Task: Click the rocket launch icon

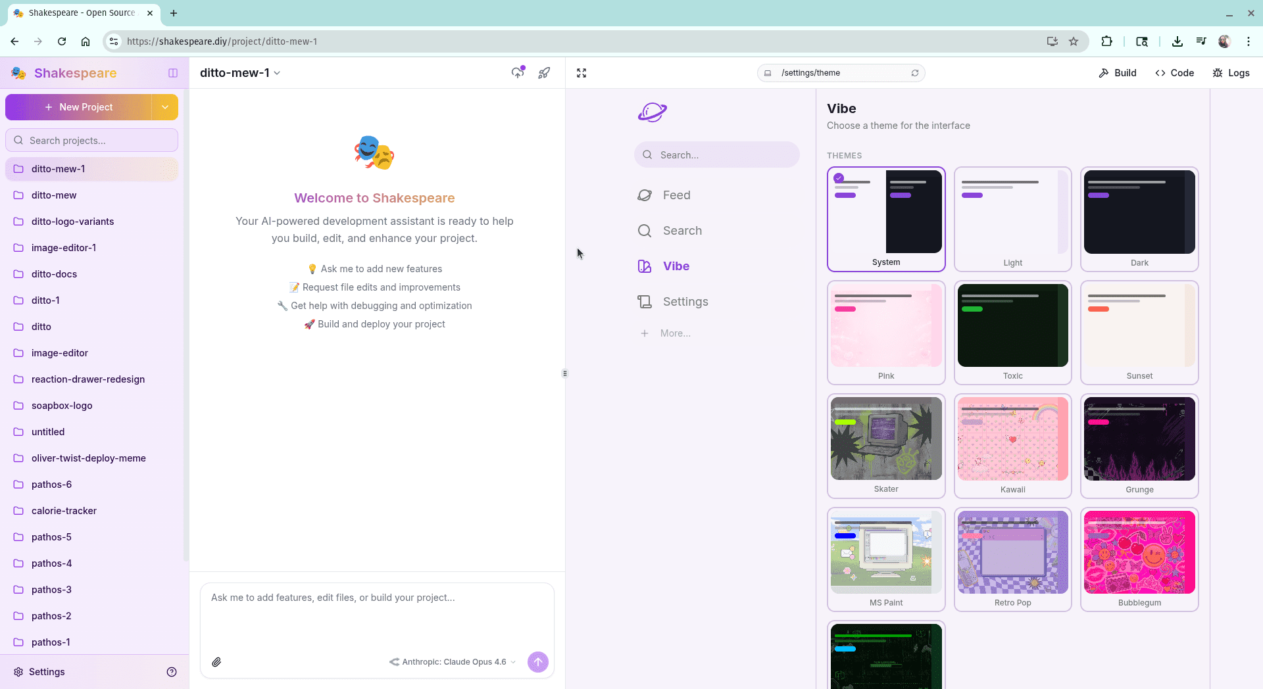Action: point(544,72)
